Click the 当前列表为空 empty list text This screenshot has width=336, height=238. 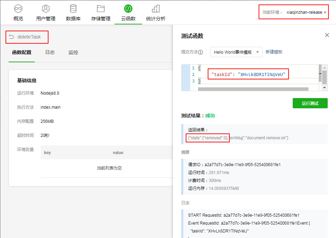pyautogui.click(x=109, y=168)
